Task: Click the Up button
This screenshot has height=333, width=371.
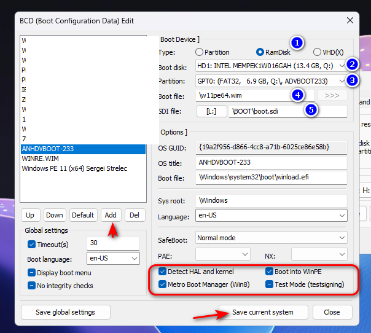Action: pos(30,215)
